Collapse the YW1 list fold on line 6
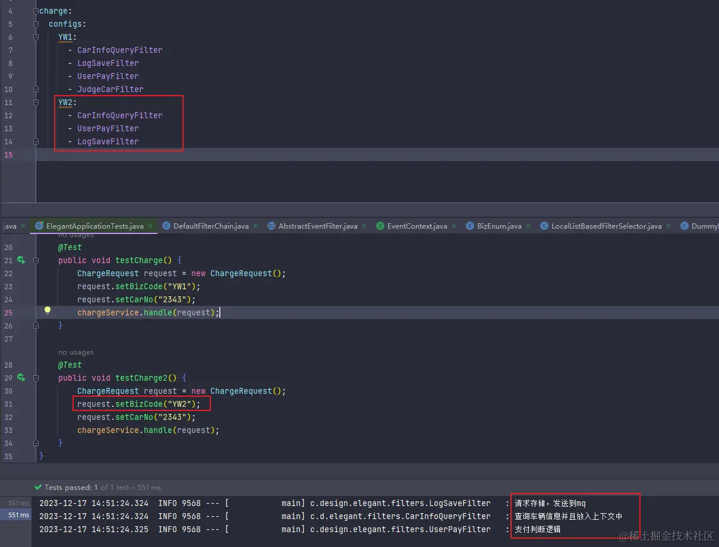719x547 pixels. (x=36, y=37)
